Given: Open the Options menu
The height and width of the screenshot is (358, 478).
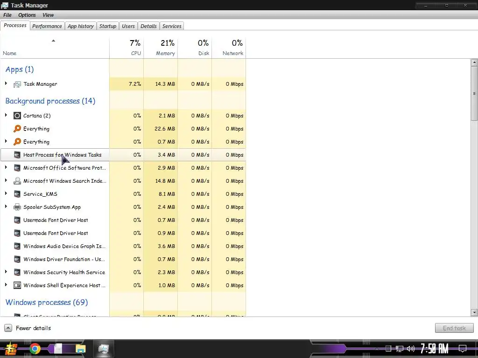Looking at the screenshot, I should [x=27, y=15].
